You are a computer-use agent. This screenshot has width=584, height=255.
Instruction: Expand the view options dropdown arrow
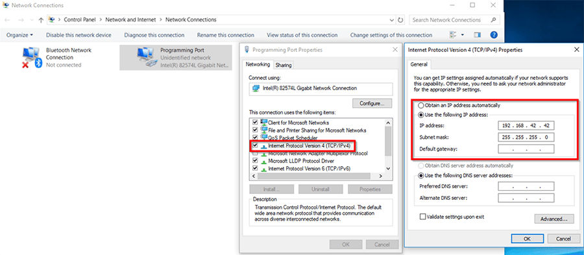[463, 35]
